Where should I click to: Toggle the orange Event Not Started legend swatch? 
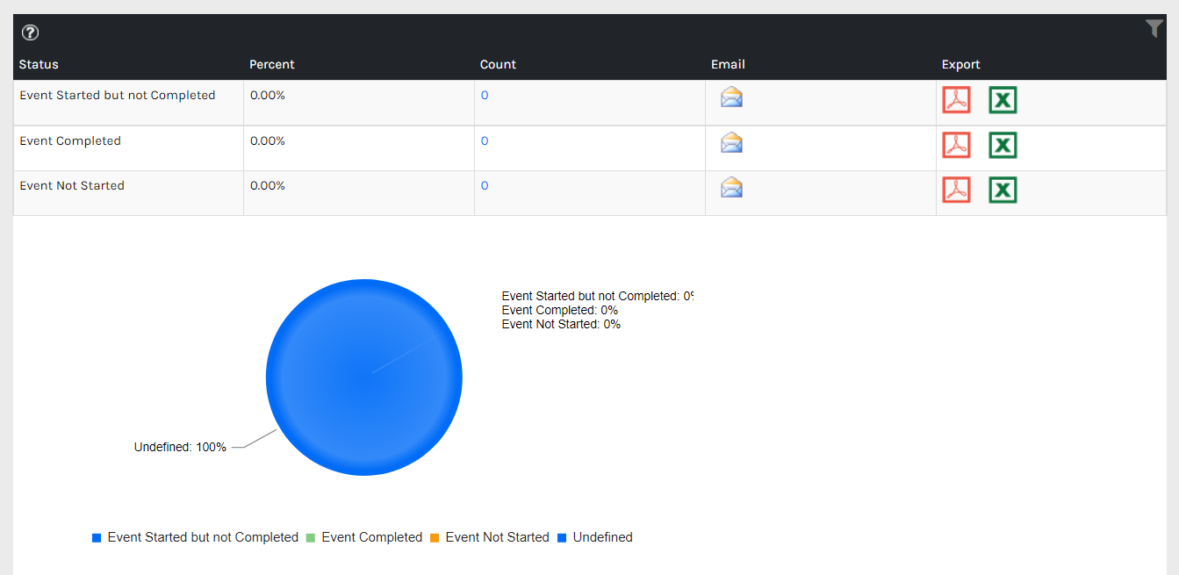435,537
